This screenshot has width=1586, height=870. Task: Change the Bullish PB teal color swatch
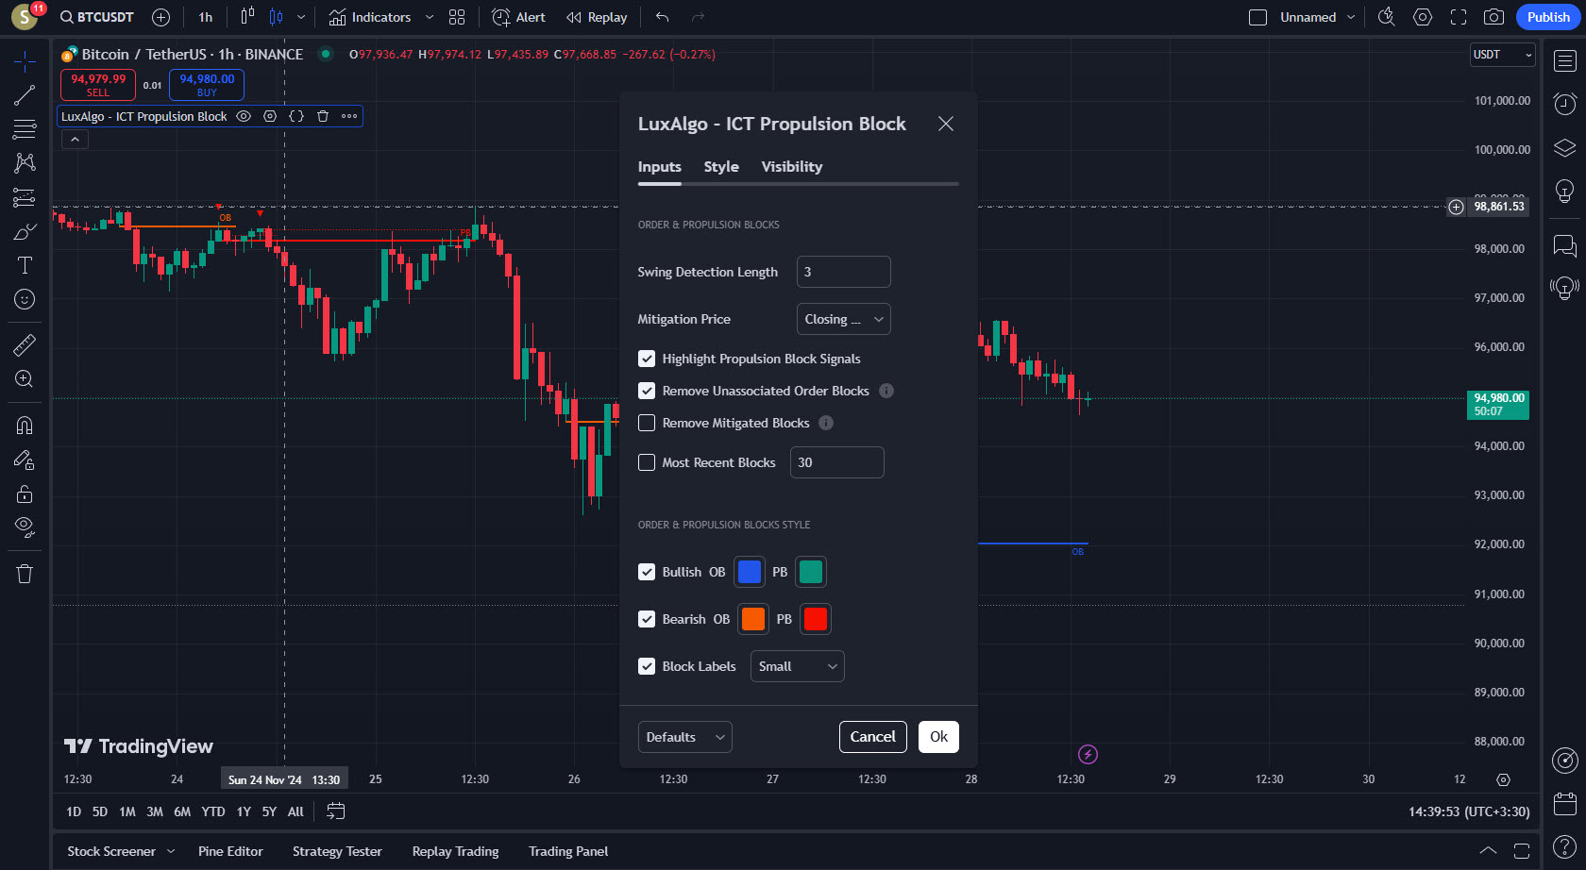pos(811,572)
